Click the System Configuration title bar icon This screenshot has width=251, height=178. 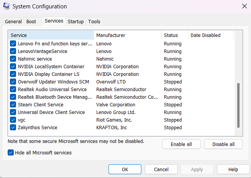point(6,6)
